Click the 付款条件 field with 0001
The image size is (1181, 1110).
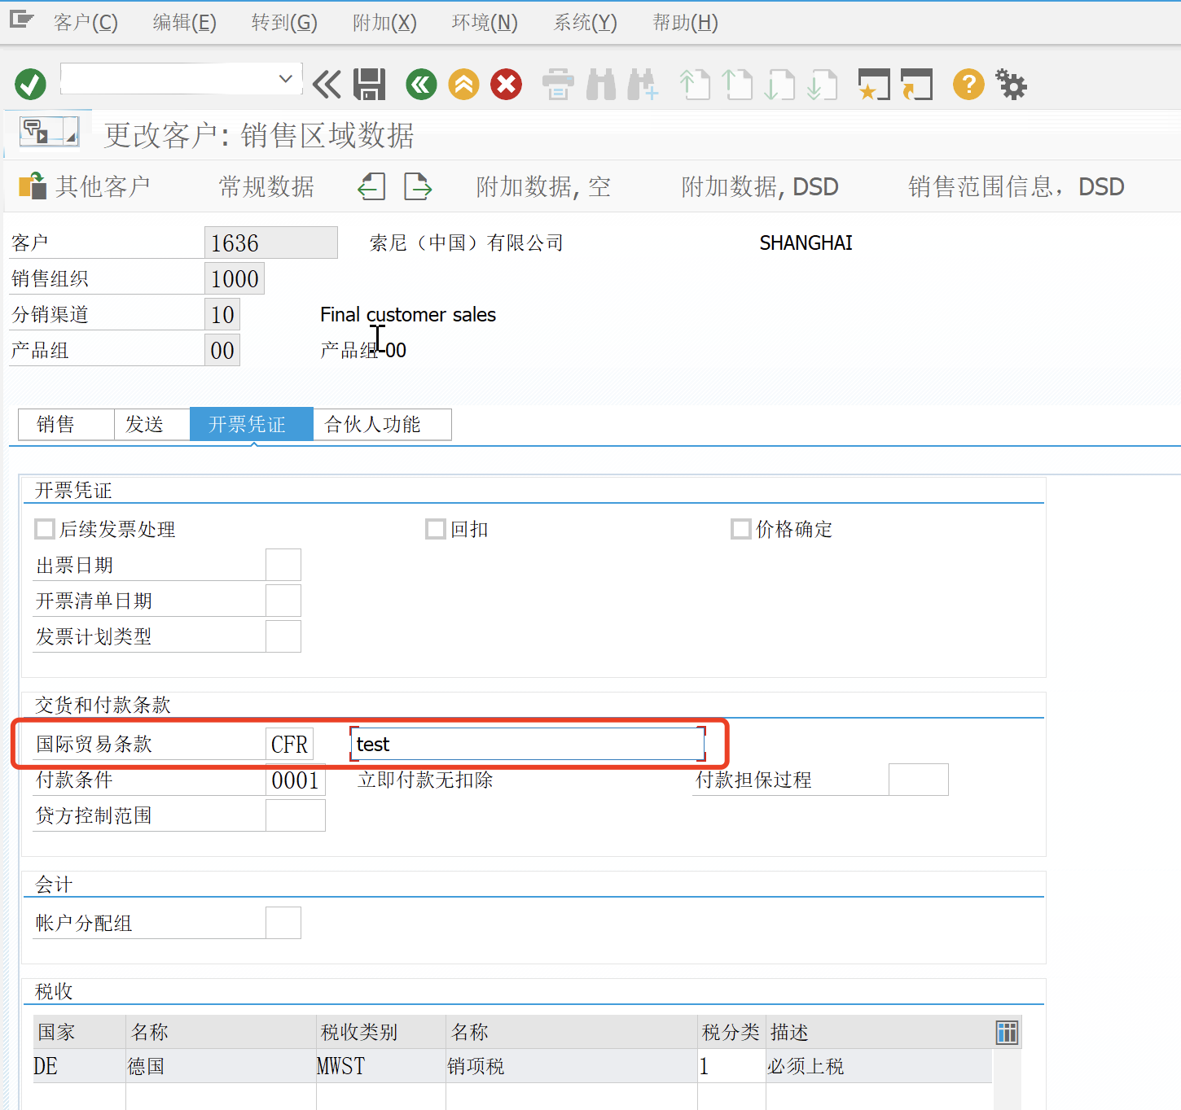coord(296,780)
